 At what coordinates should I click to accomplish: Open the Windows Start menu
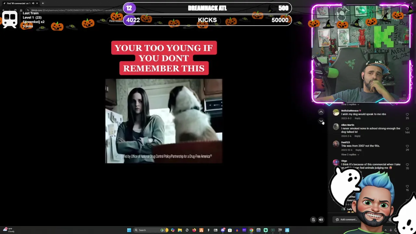click(x=129, y=230)
